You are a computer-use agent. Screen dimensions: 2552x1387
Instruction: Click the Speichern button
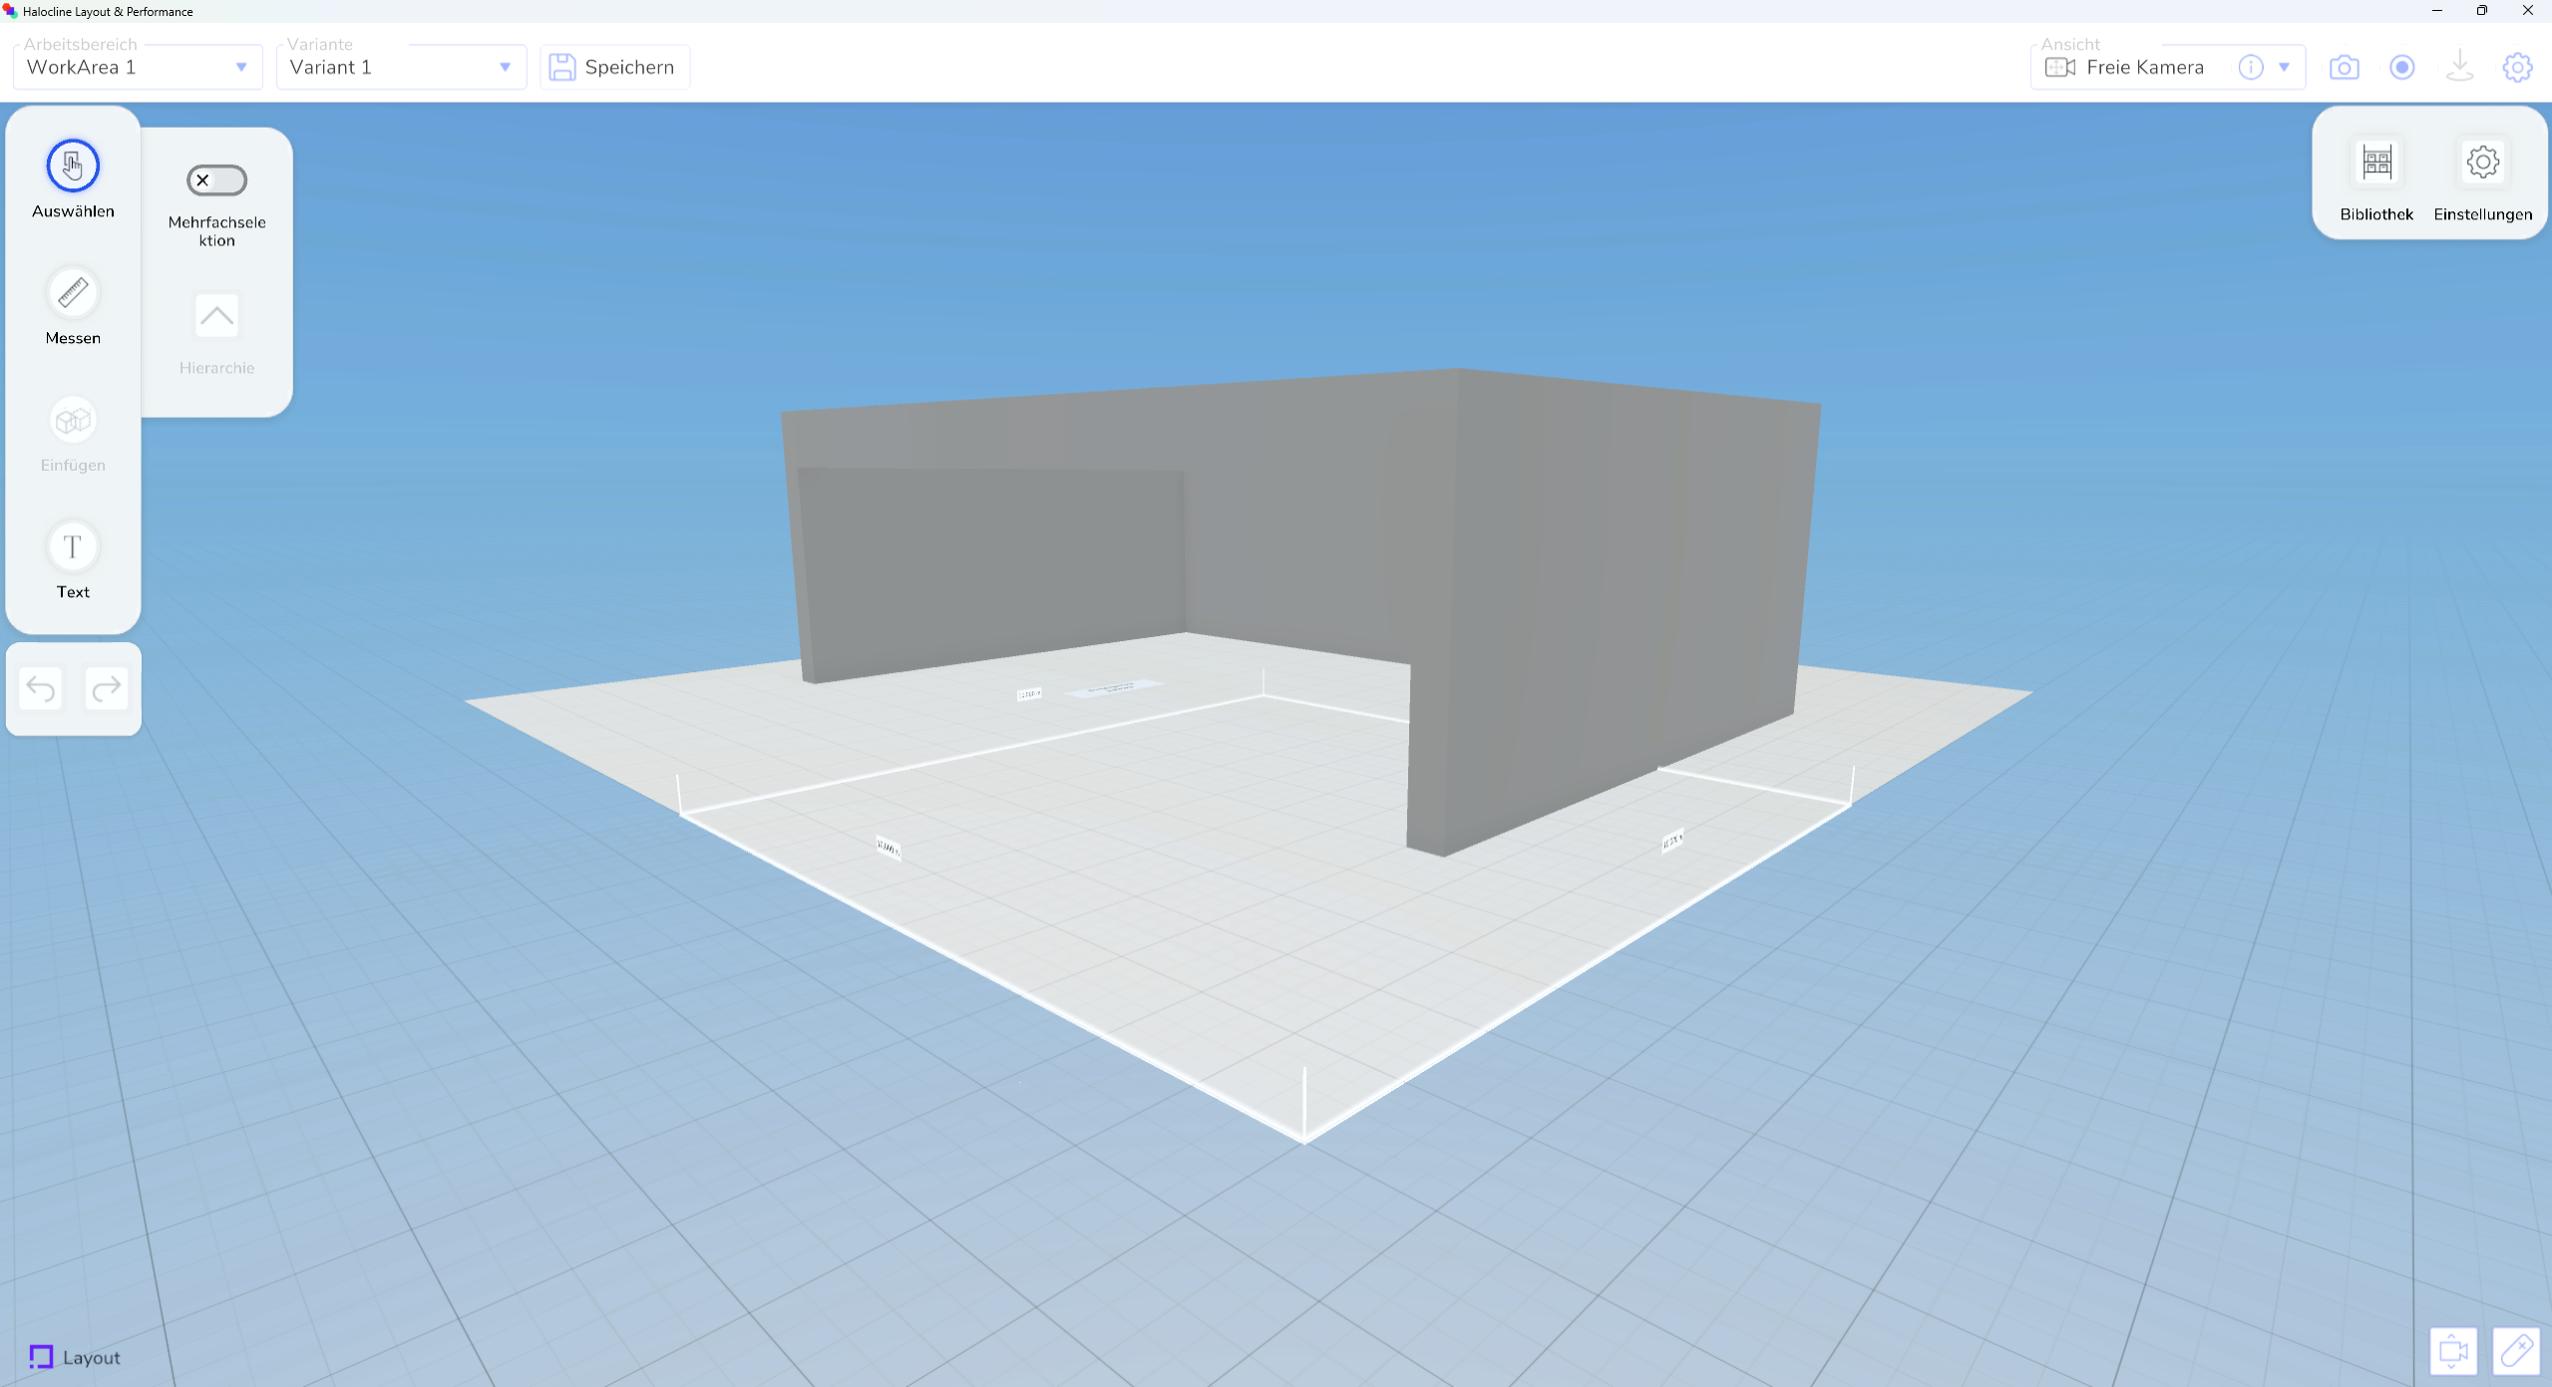coord(613,67)
